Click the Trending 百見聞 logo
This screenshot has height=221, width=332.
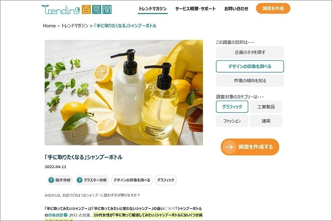[77, 9]
